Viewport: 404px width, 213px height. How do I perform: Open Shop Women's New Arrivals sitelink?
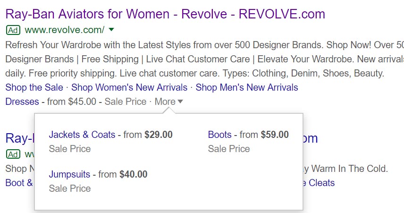(129, 87)
